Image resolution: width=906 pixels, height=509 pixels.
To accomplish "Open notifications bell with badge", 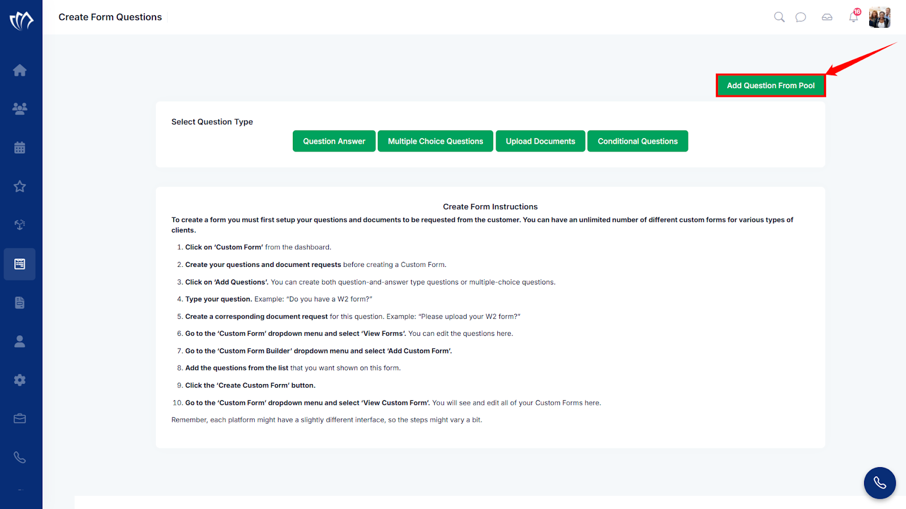I will pyautogui.click(x=854, y=16).
